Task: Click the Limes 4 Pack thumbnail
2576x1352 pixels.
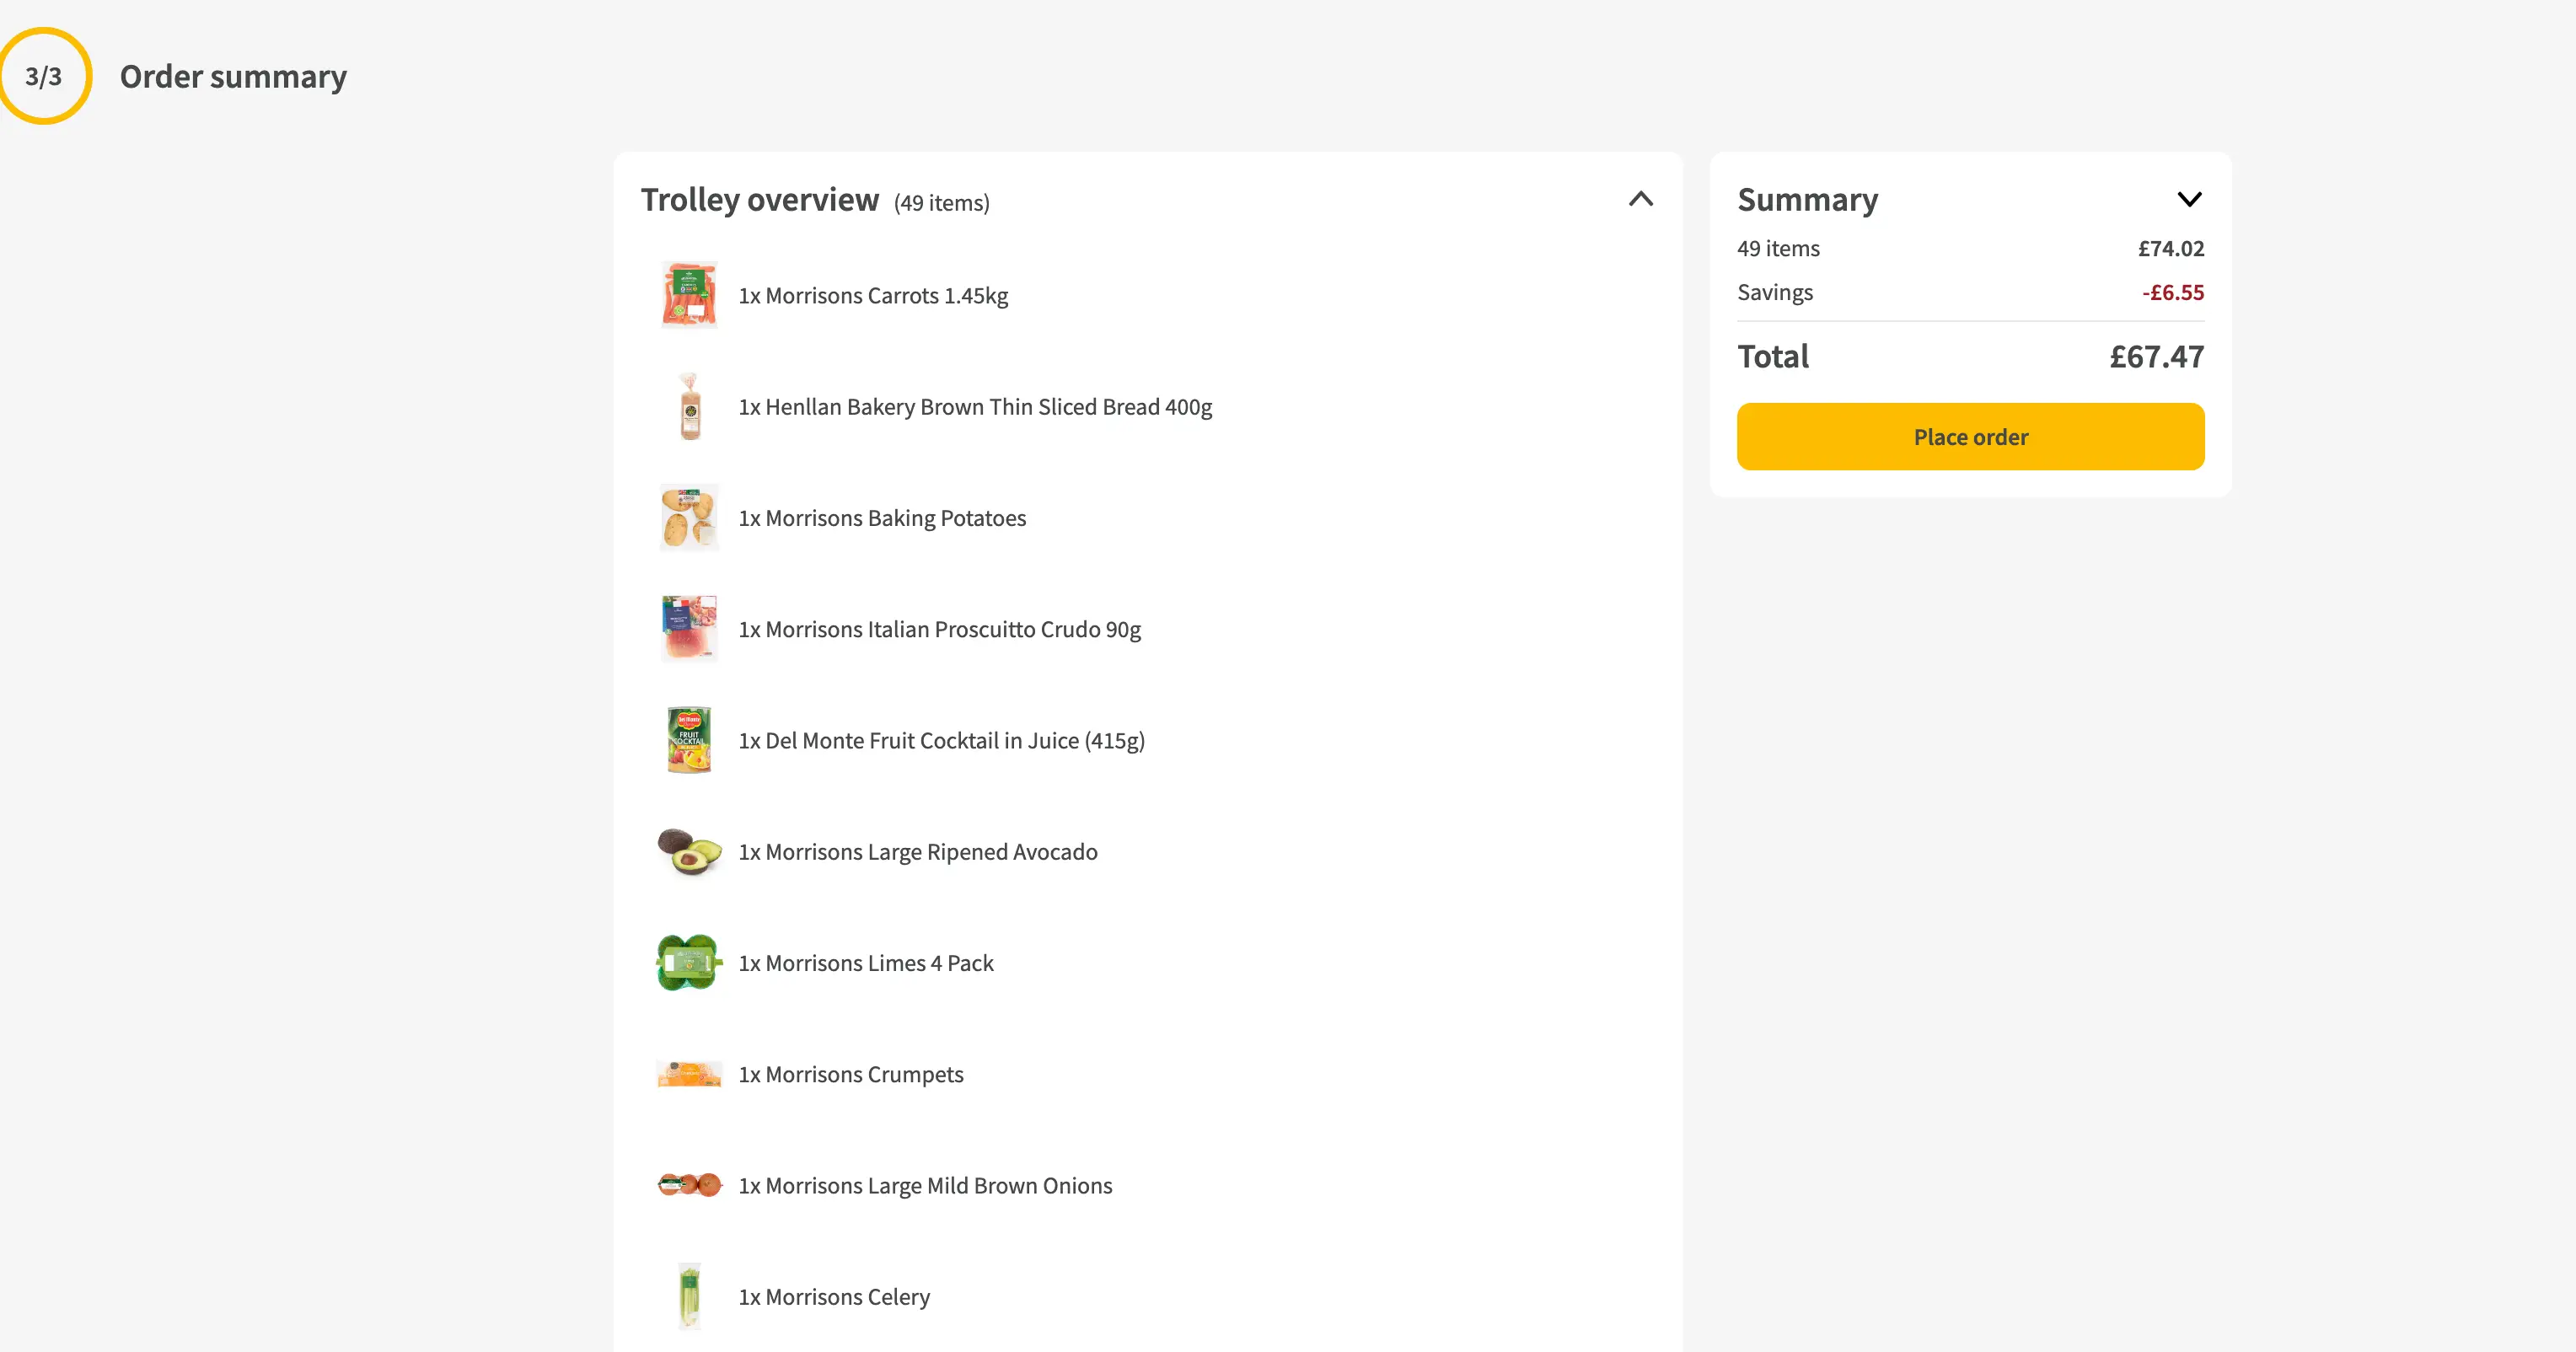Action: coord(689,963)
